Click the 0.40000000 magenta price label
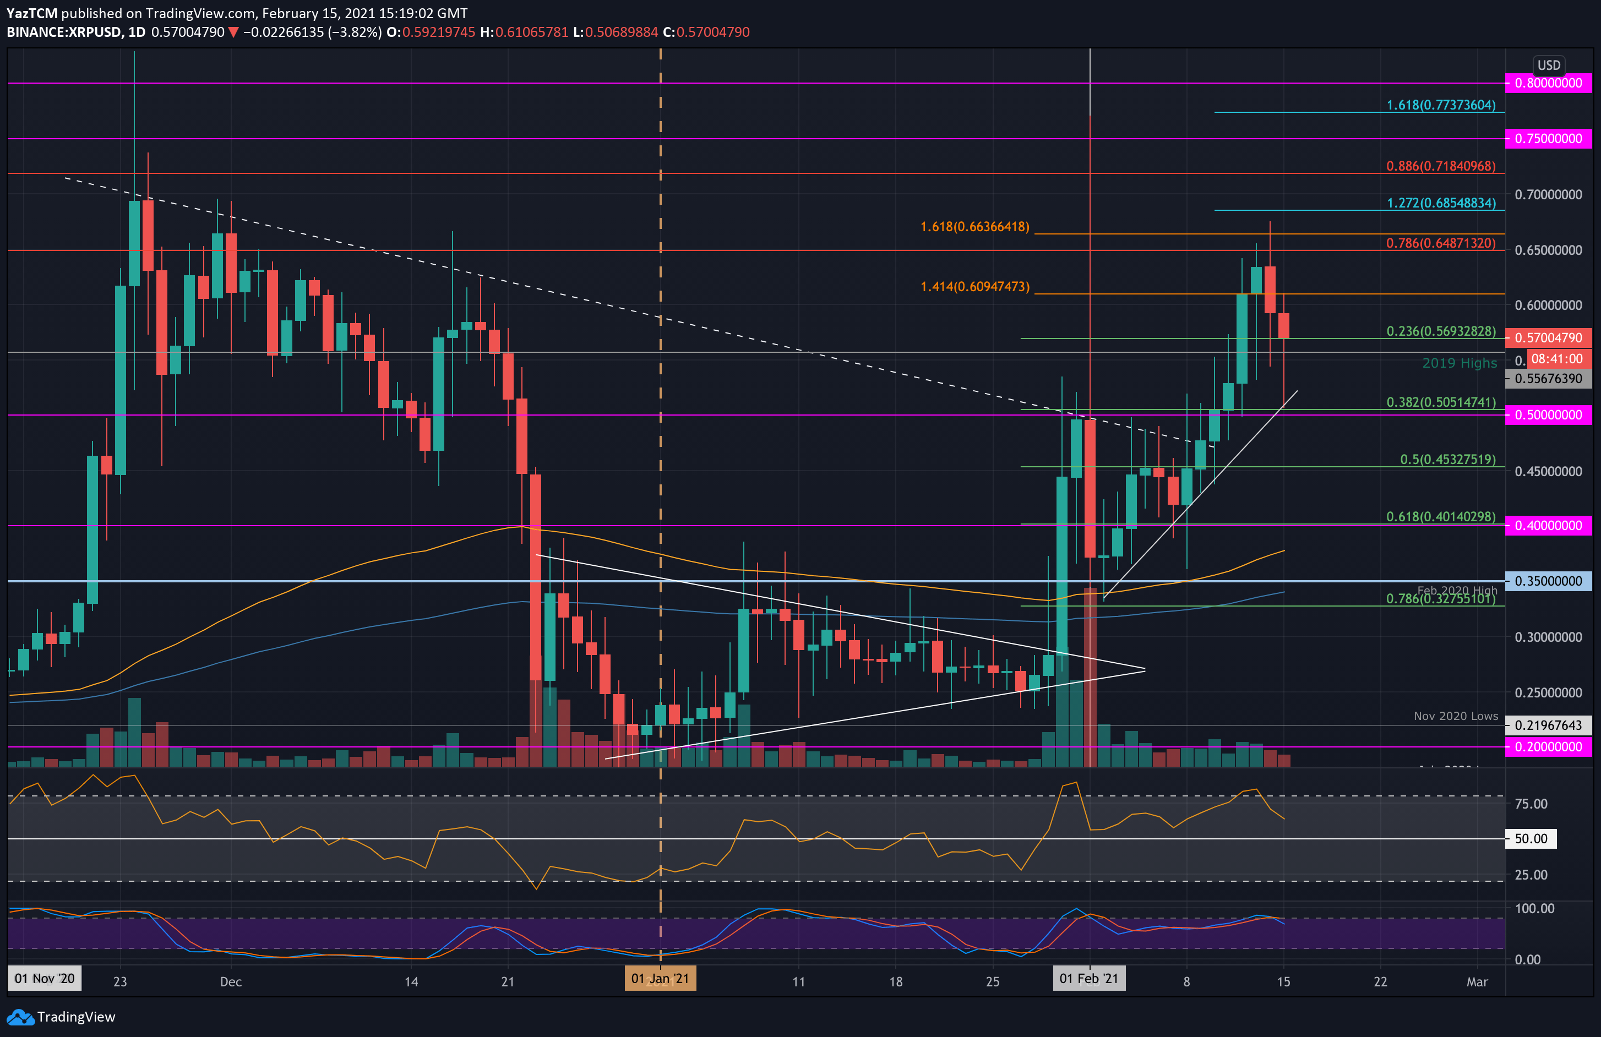Viewport: 1601px width, 1037px height. pyautogui.click(x=1548, y=525)
